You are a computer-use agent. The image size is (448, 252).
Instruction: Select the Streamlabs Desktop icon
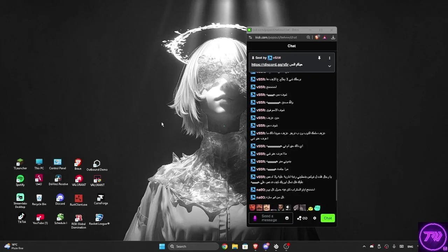click(20, 201)
